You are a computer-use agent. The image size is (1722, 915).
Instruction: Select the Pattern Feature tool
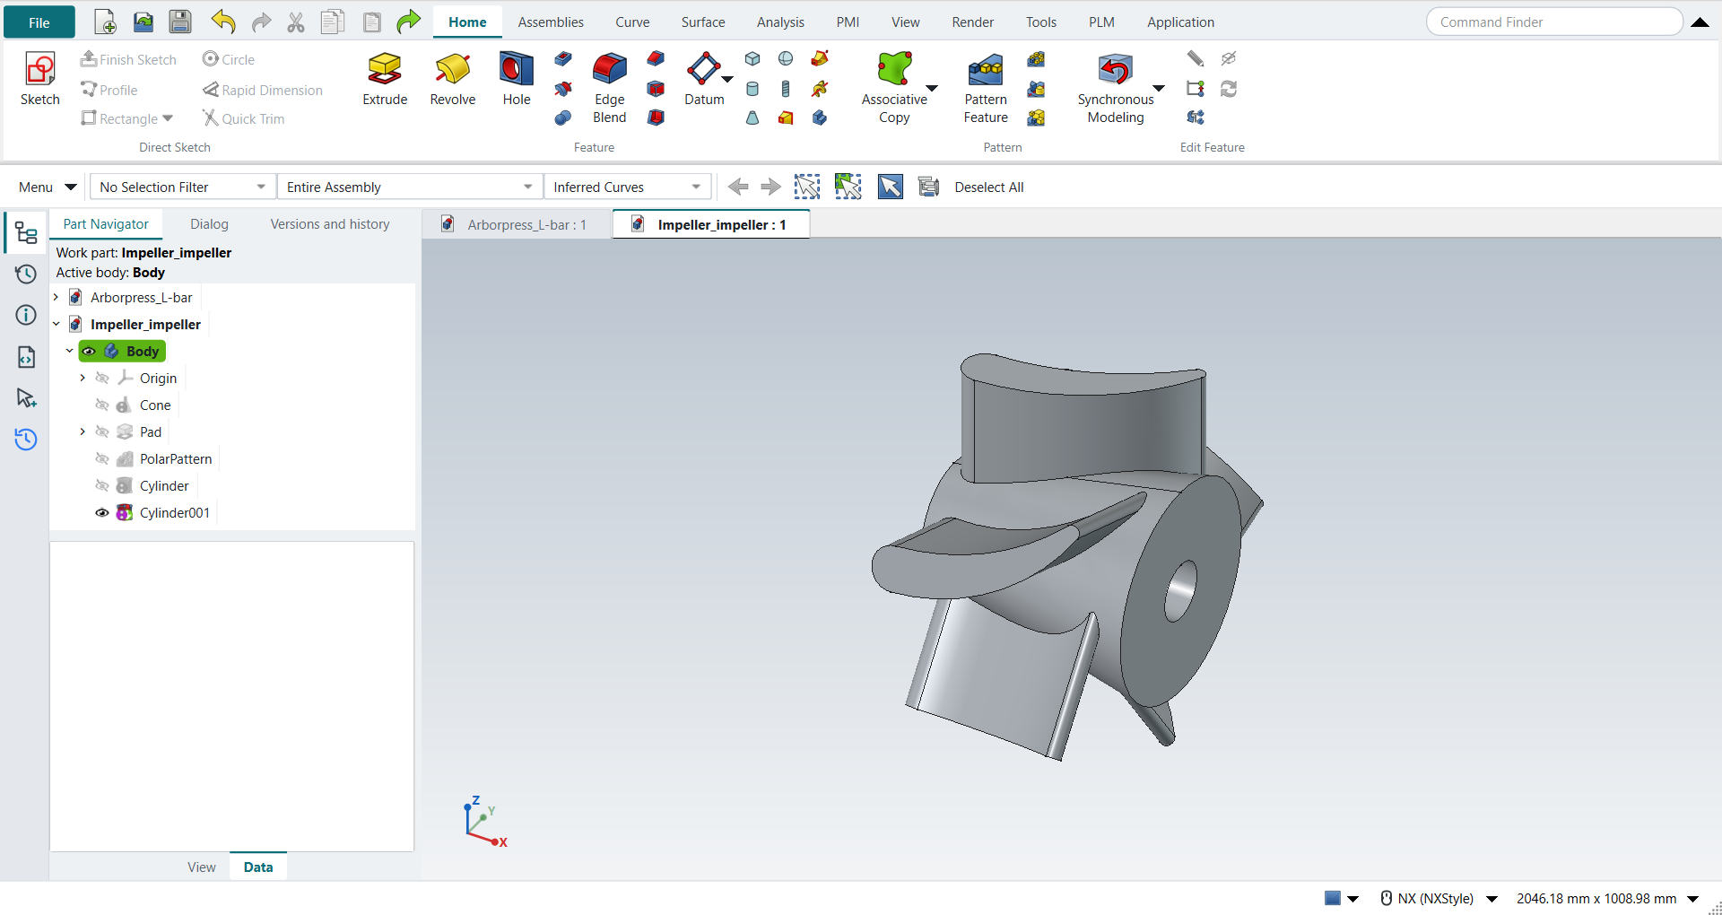click(x=986, y=88)
